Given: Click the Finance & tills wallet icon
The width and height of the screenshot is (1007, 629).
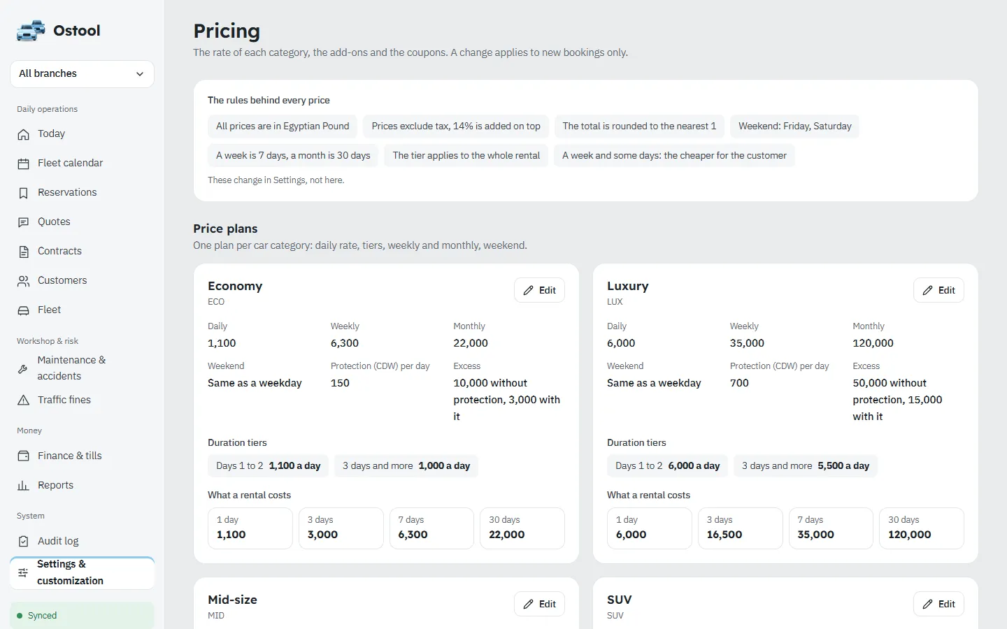Looking at the screenshot, I should tap(24, 456).
